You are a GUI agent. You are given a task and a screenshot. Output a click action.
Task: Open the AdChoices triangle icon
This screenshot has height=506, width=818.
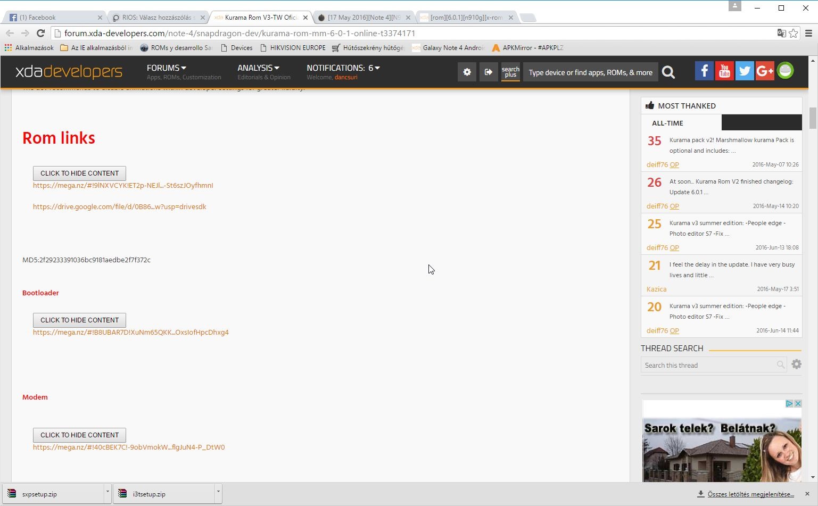pos(790,404)
